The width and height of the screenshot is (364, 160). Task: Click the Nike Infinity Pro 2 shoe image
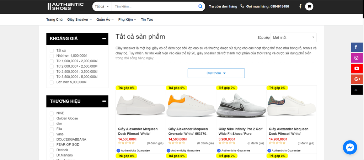241,106
